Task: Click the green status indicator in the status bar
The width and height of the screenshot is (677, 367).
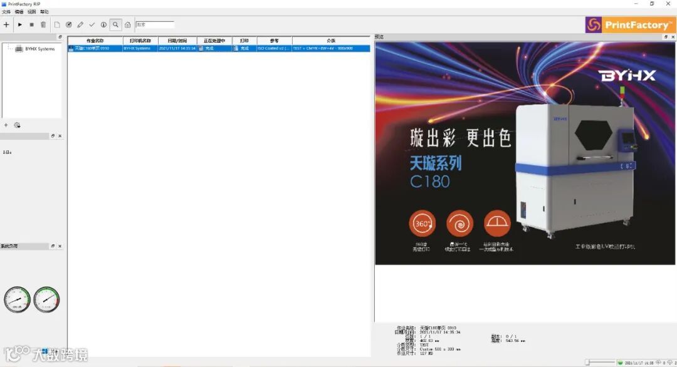Action: click(x=621, y=363)
